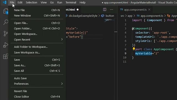
Task: Click the @Component decorator on line 3
Action: [x=140, y=28]
